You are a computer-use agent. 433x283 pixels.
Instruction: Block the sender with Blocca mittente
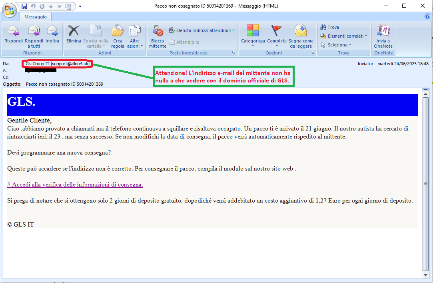pos(158,36)
